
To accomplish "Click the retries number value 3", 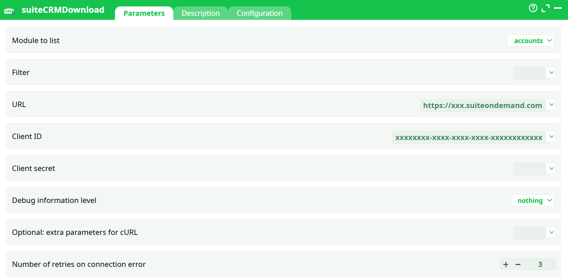I will point(540,264).
